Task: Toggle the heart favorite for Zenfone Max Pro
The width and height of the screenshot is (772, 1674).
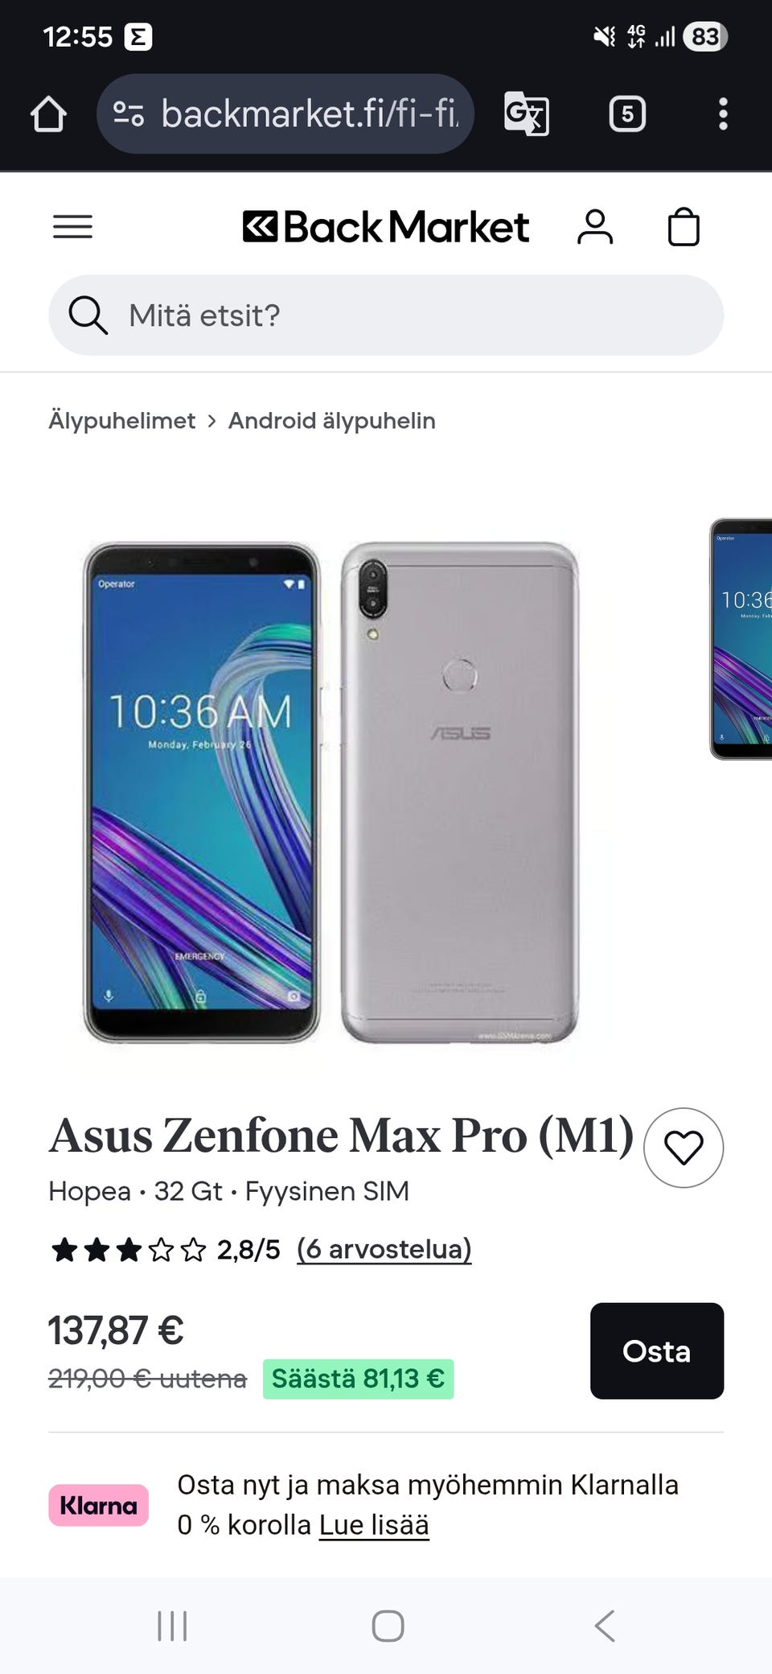Action: (x=684, y=1148)
